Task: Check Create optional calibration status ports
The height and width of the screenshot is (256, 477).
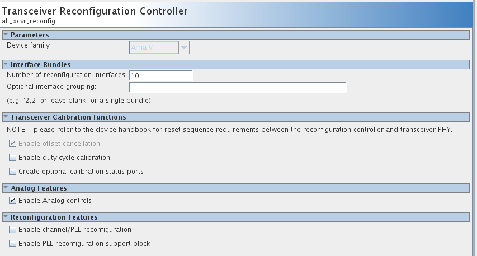Action: [x=13, y=172]
